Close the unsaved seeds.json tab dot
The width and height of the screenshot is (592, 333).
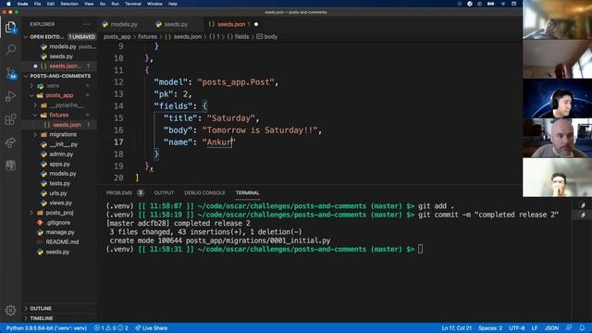(256, 24)
